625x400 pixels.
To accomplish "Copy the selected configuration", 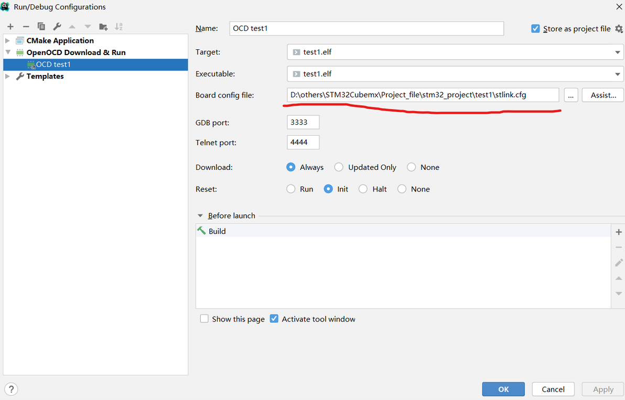I will (x=41, y=27).
